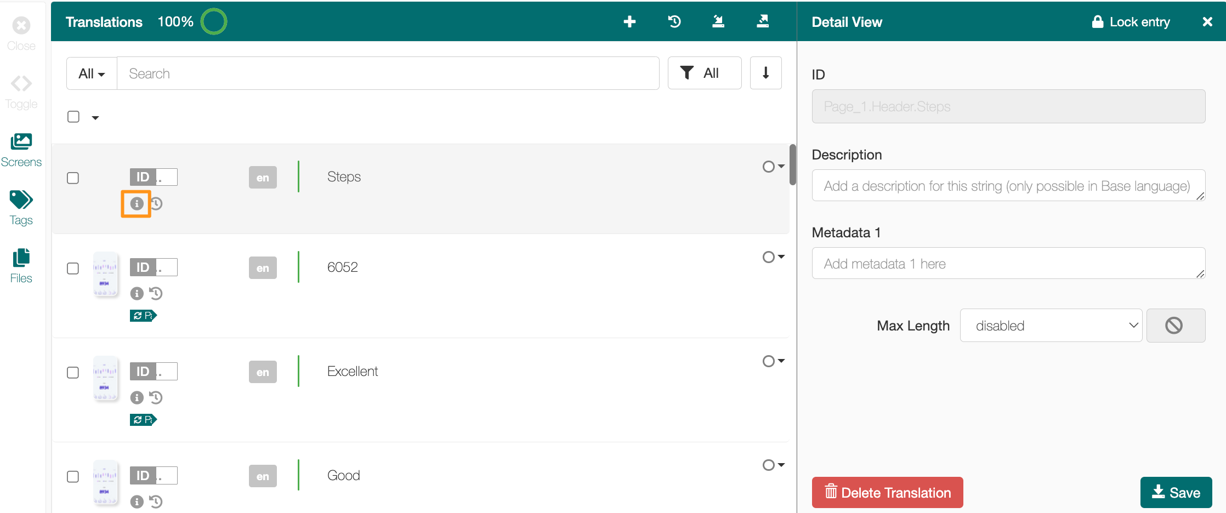The height and width of the screenshot is (513, 1226).
Task: Click the 100% progress circle
Action: pyautogui.click(x=214, y=21)
